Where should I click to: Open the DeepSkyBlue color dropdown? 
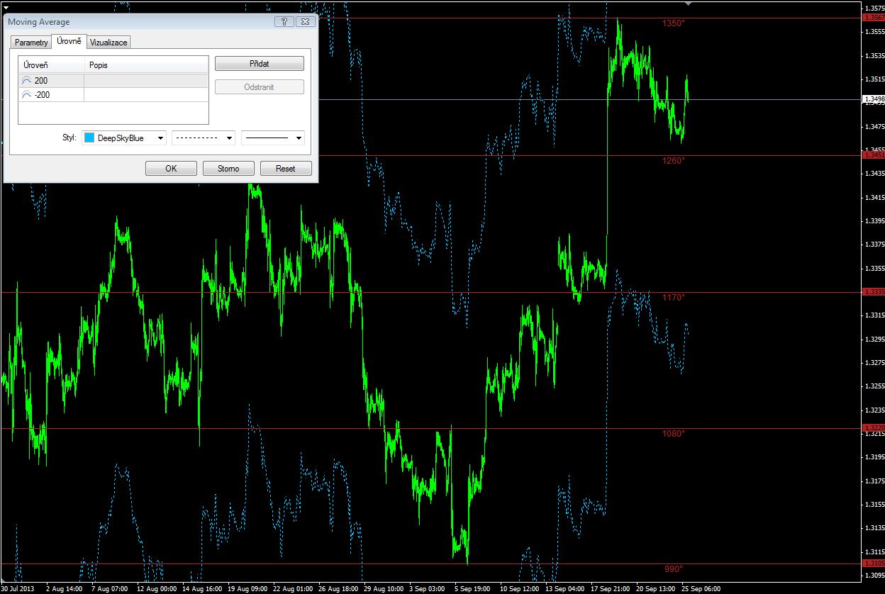coord(124,138)
